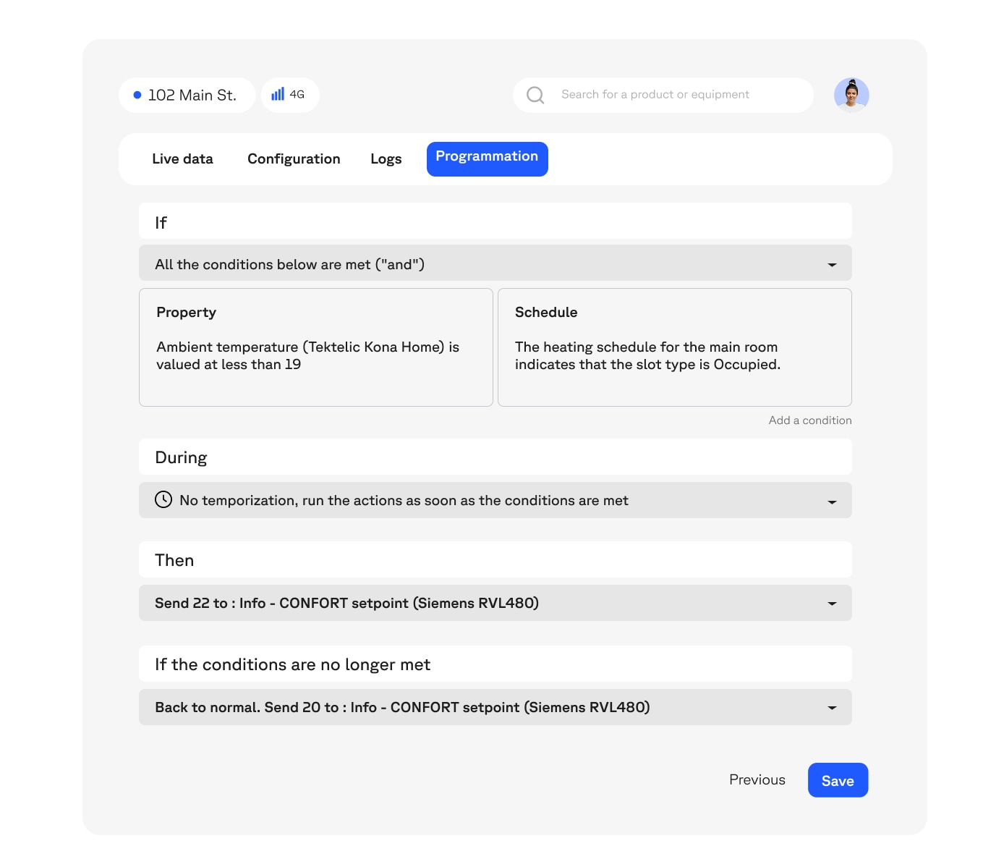Open the 'Back to normal' action dropdown
The width and height of the screenshot is (1004, 867).
pyautogui.click(x=832, y=708)
